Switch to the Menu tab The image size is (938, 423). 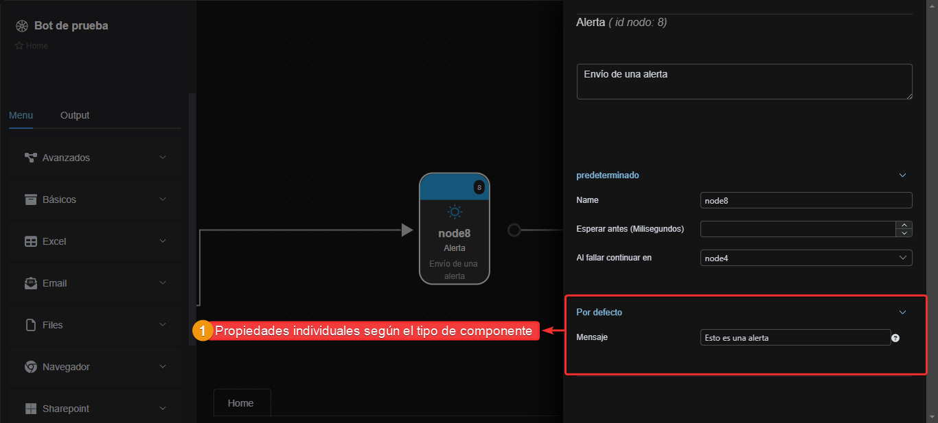click(21, 115)
